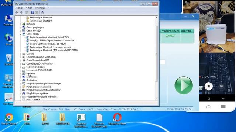Click the USE TIME column header
Viewport: 236px width, 132px height.
point(186,31)
